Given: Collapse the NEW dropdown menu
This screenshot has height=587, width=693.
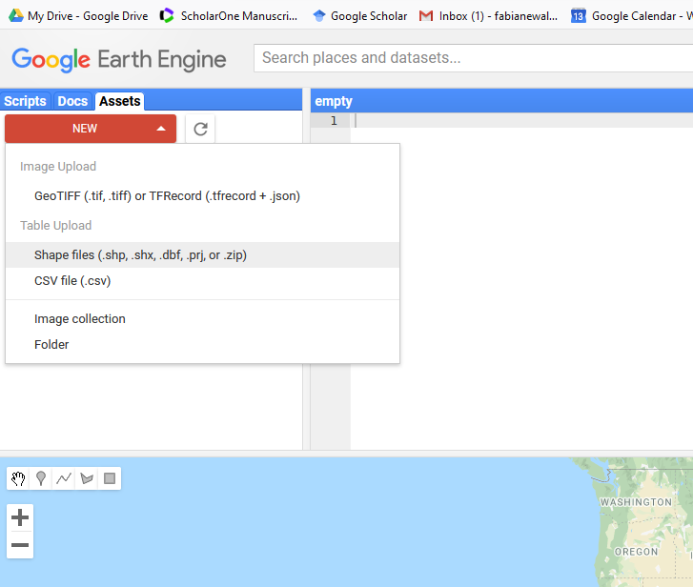Looking at the screenshot, I should tap(91, 129).
